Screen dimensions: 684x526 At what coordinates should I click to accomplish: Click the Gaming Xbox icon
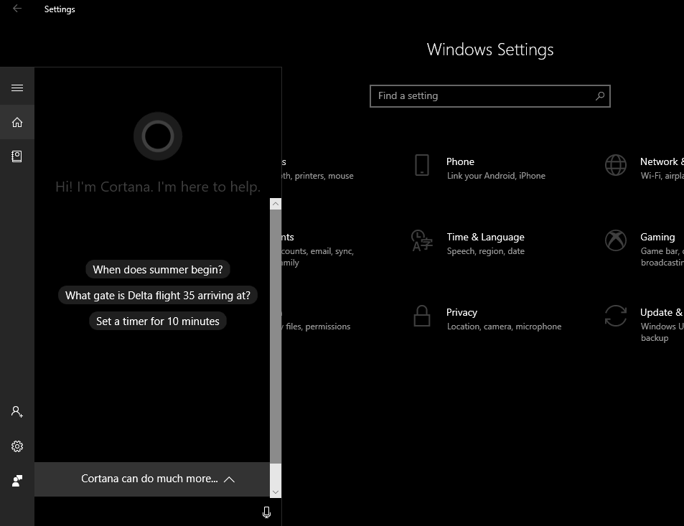click(x=616, y=240)
